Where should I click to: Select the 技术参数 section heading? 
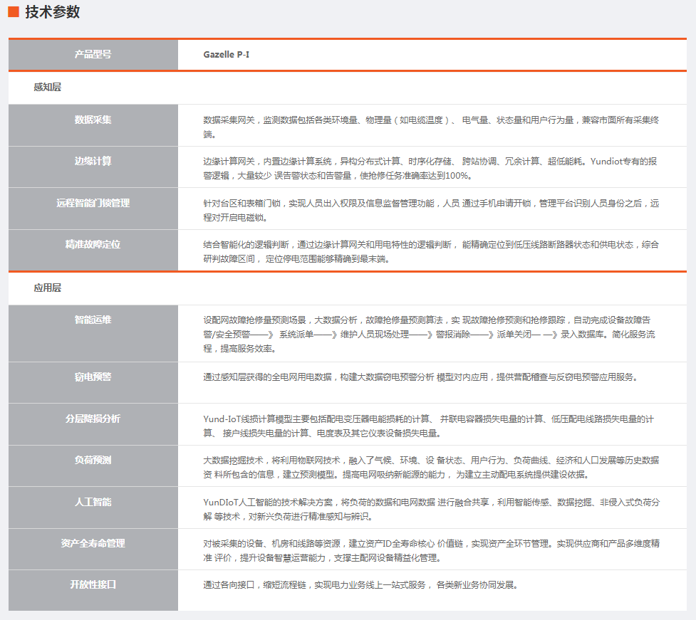coord(52,12)
